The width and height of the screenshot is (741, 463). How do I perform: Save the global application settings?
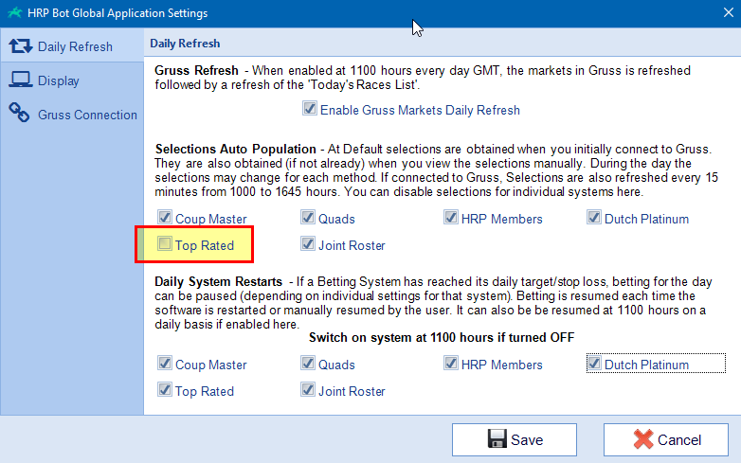tap(515, 439)
